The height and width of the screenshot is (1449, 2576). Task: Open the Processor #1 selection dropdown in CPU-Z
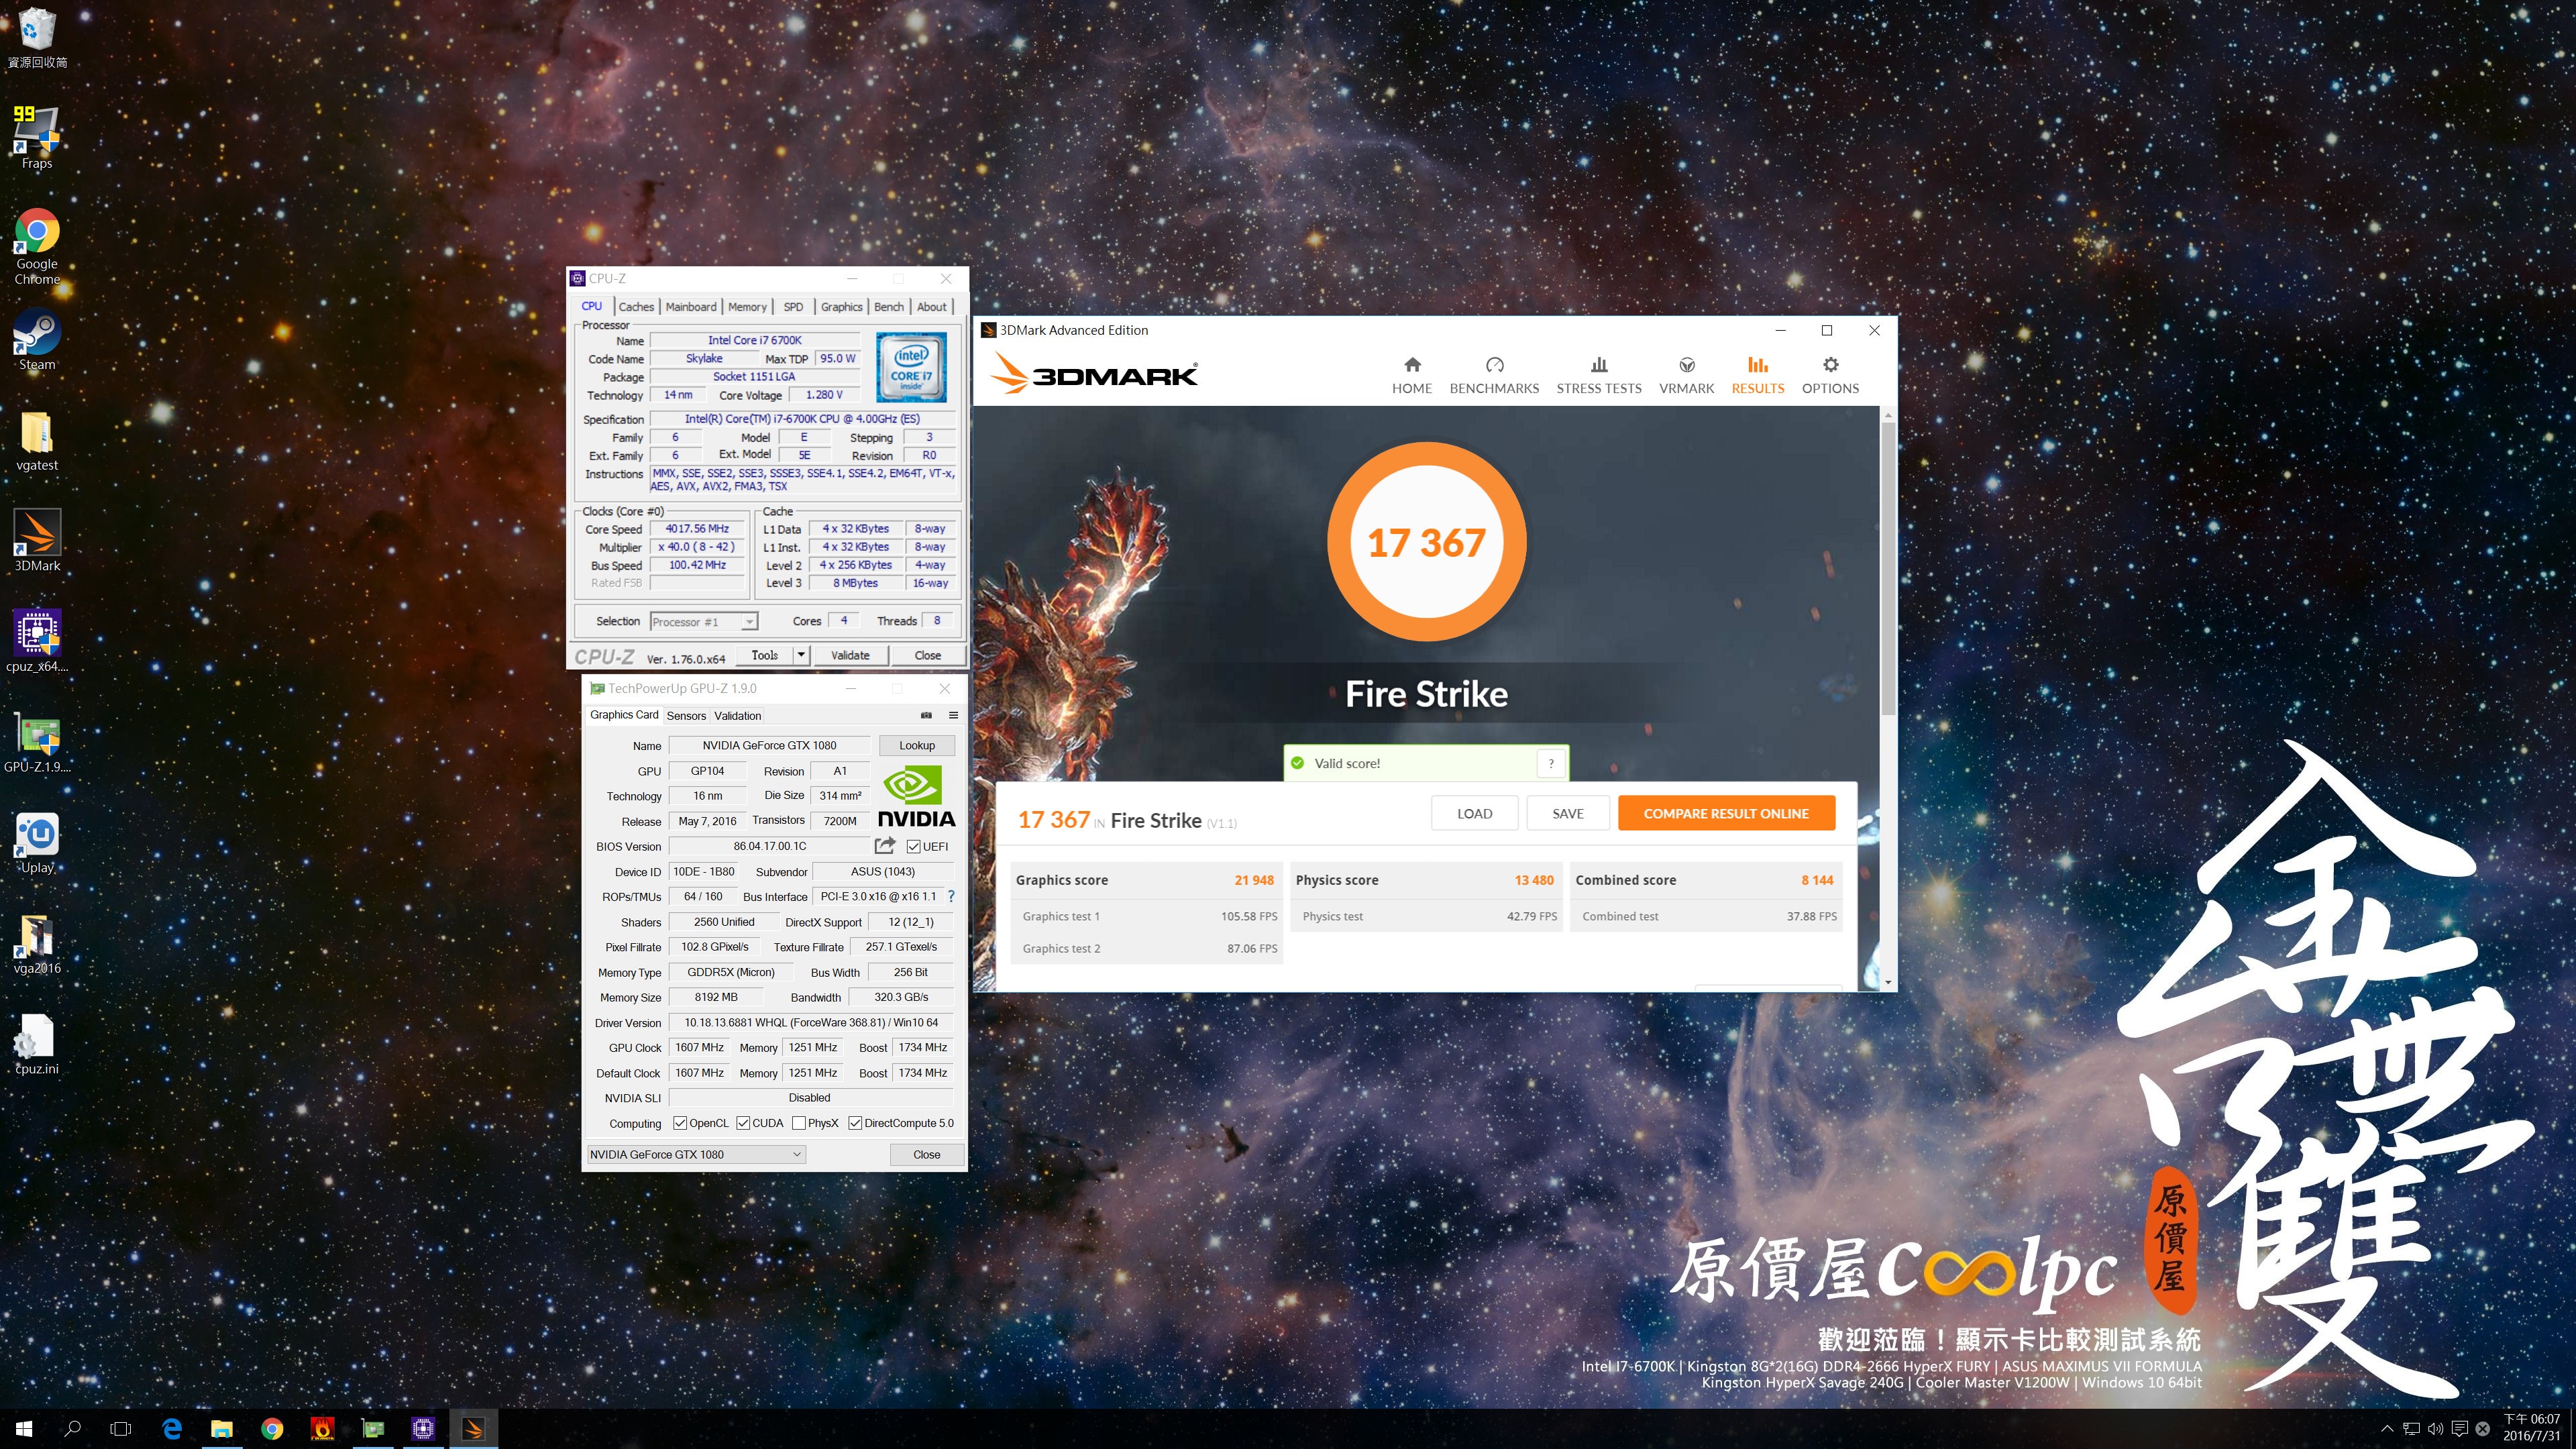pyautogui.click(x=703, y=622)
